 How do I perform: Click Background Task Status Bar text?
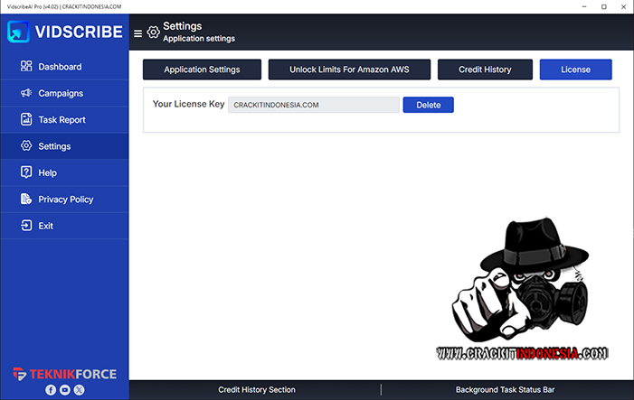coord(505,390)
